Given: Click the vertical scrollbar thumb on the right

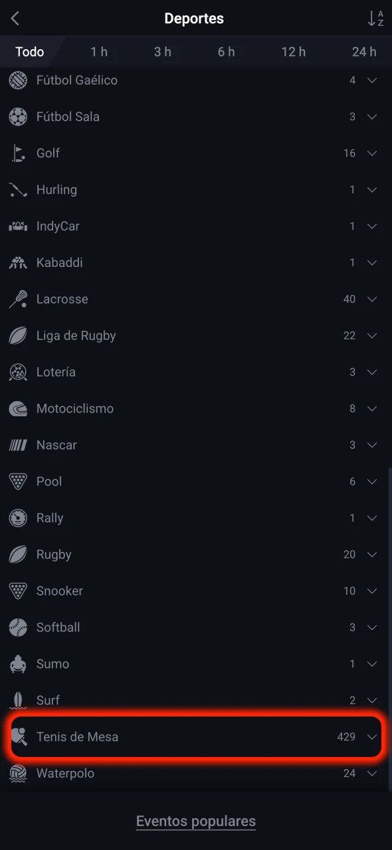Looking at the screenshot, I should [x=389, y=628].
